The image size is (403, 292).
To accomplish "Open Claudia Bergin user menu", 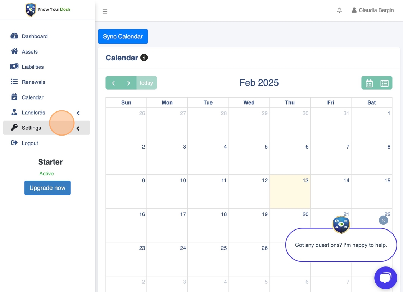I will tap(372, 10).
